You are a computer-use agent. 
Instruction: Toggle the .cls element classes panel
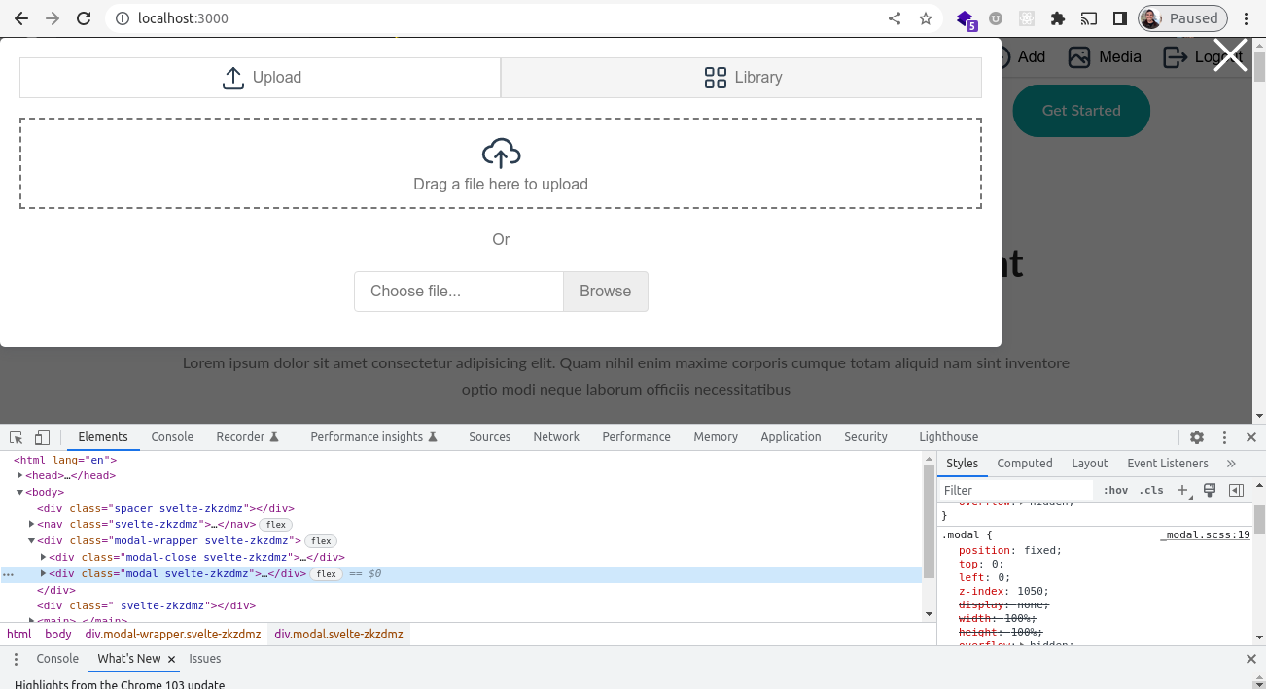pyautogui.click(x=1151, y=491)
